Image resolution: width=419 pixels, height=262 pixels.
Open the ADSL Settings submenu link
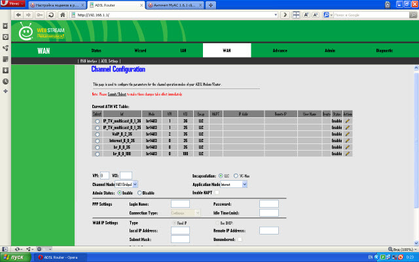point(110,61)
